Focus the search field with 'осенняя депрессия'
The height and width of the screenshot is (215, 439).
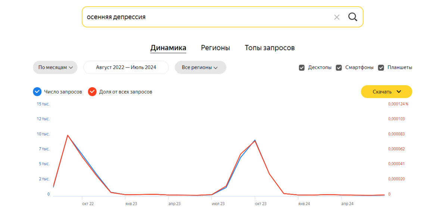(205, 17)
